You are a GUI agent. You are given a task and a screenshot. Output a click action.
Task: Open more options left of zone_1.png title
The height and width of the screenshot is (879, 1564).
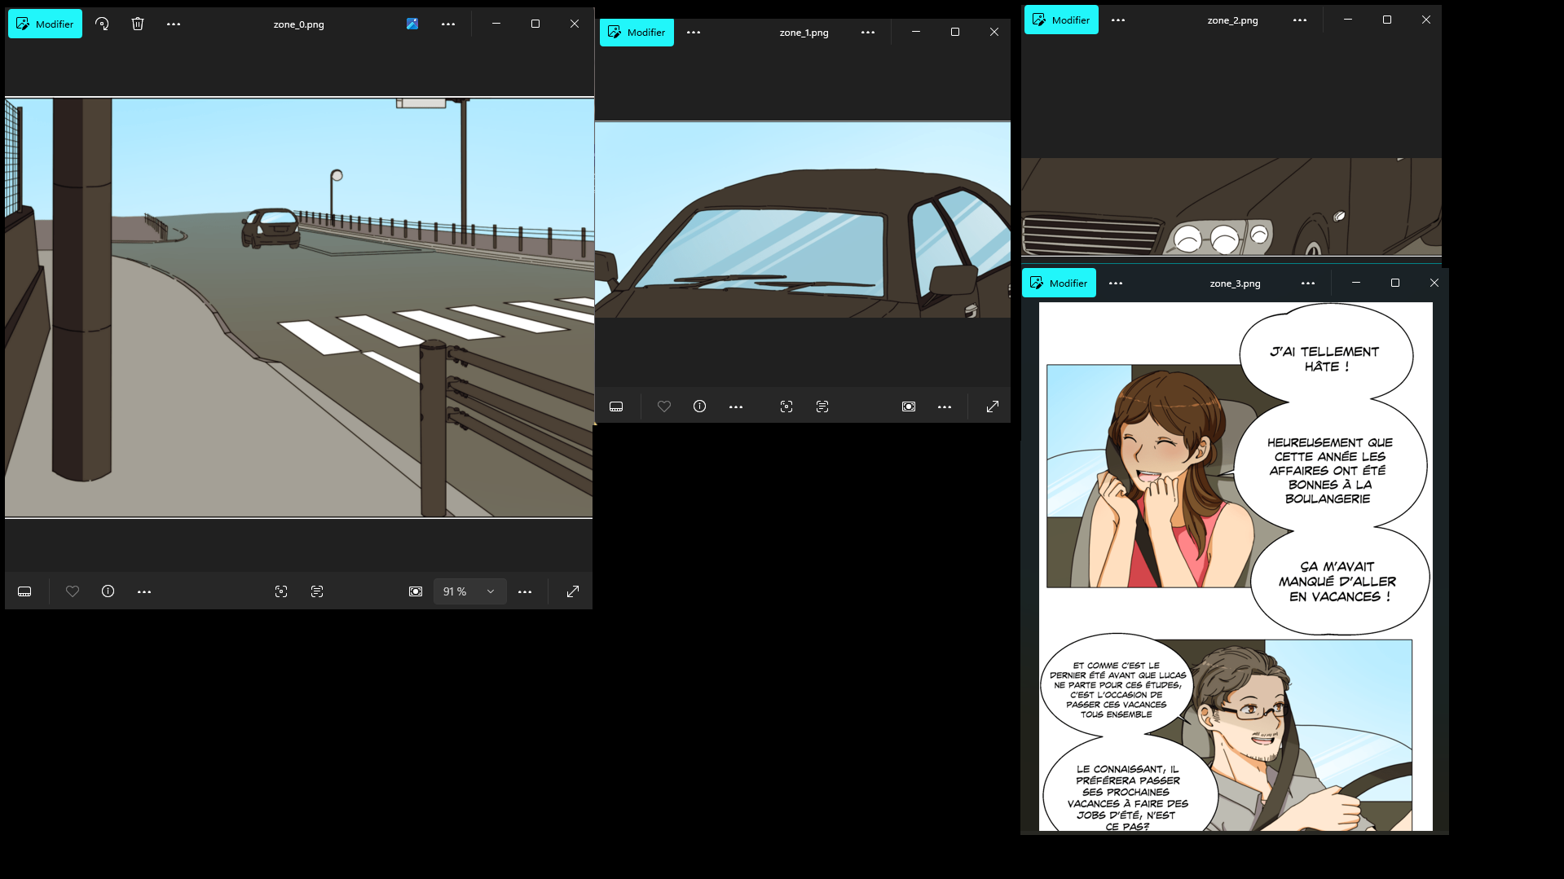coord(694,33)
